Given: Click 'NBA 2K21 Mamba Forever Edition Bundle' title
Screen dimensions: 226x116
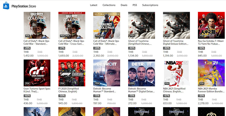Looking at the screenshot, I should click(211, 90).
